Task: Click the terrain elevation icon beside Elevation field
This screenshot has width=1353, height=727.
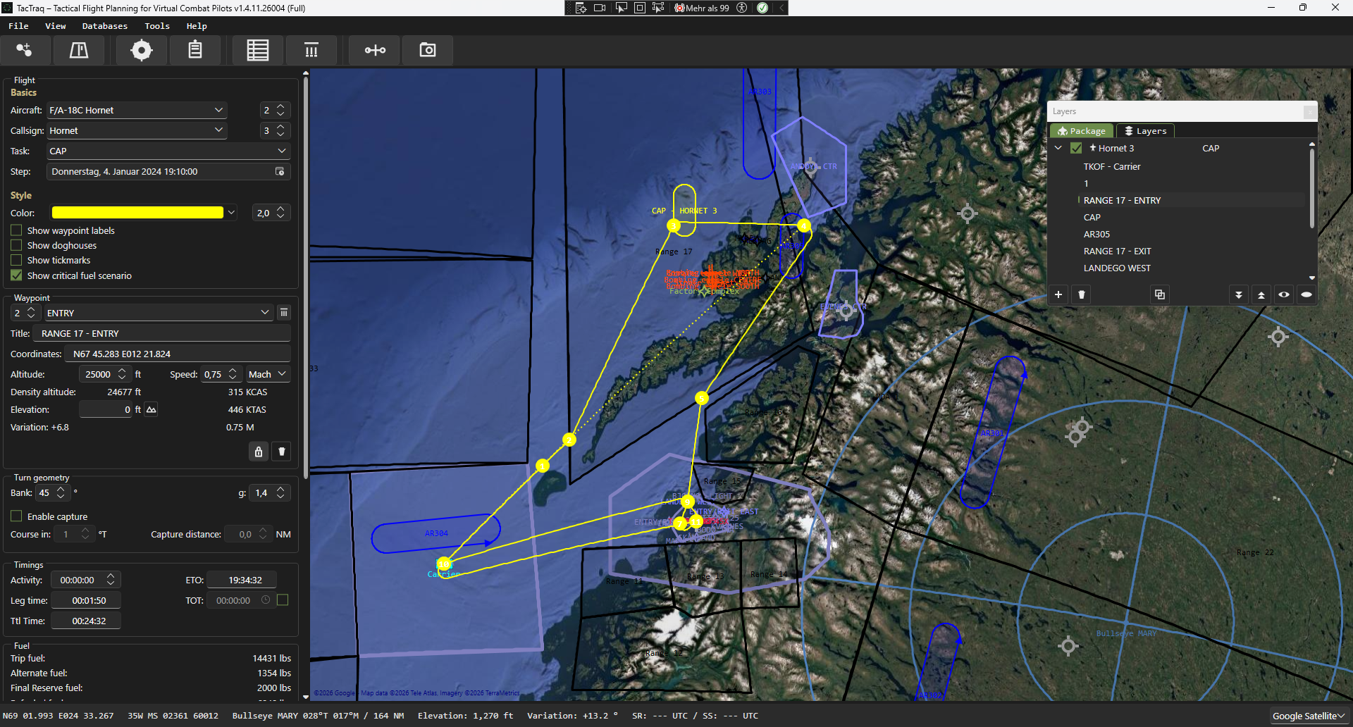Action: [x=151, y=409]
